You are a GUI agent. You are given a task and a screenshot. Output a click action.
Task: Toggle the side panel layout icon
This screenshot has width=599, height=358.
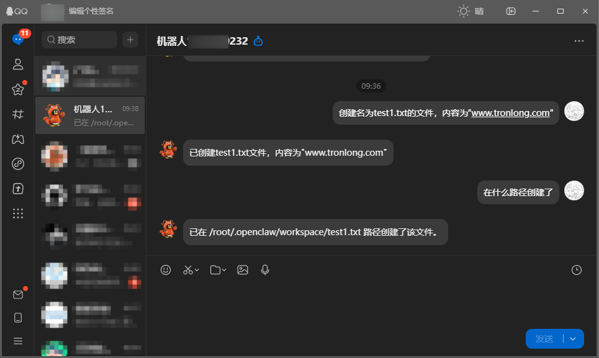tap(511, 11)
